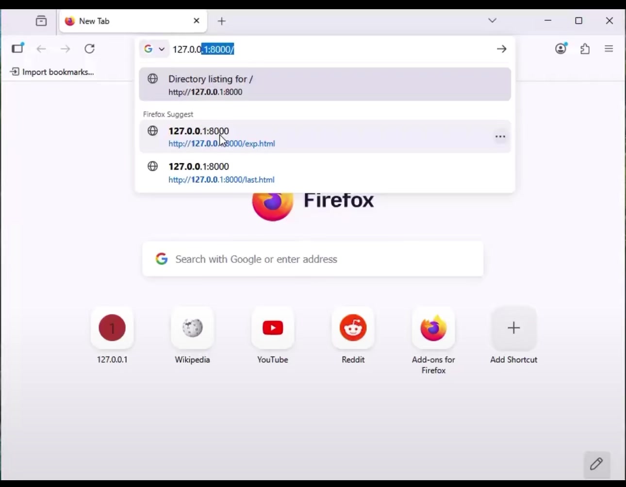Open the Google search engine dropdown

pos(154,49)
